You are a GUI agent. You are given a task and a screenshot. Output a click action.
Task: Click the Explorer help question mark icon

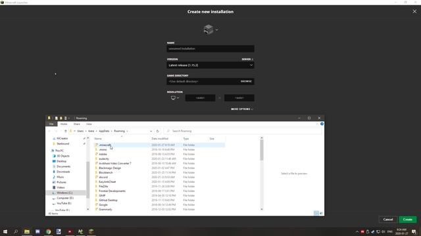(322, 124)
